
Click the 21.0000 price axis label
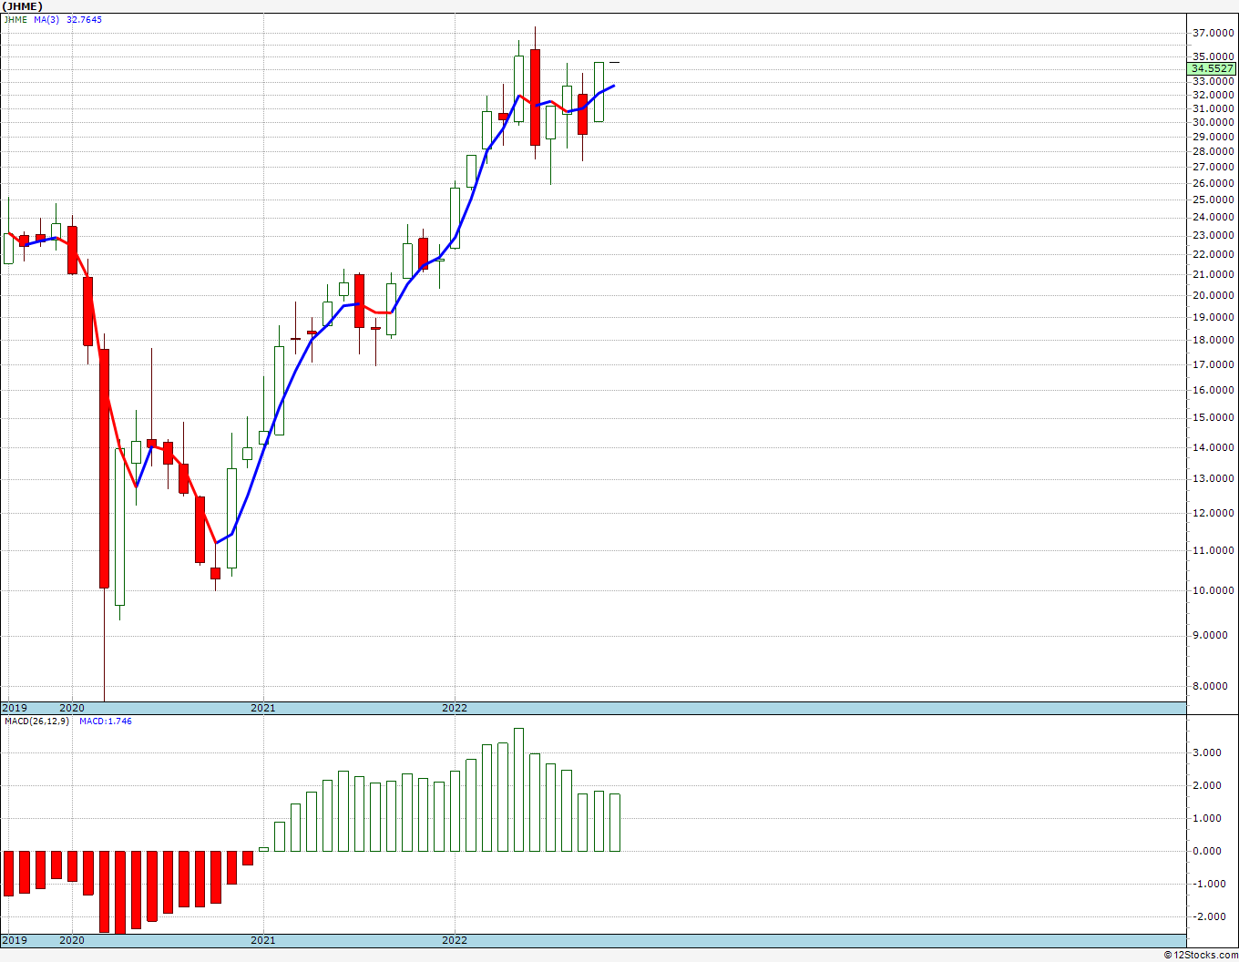pos(1214,274)
